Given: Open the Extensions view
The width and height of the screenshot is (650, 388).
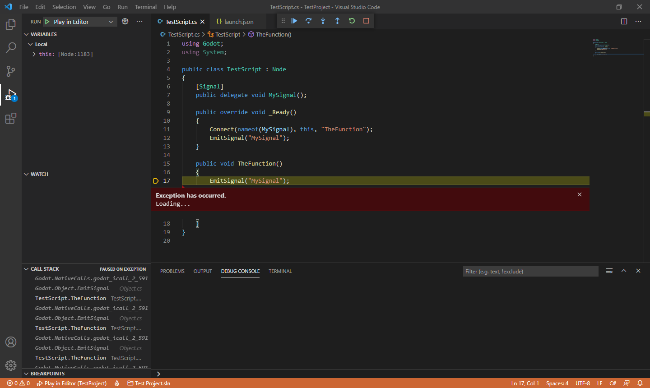Looking at the screenshot, I should click(x=11, y=118).
